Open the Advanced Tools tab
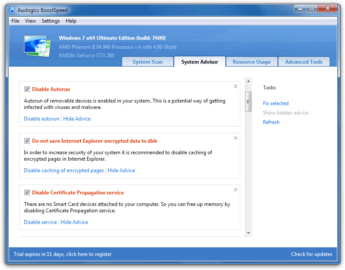345x270 pixels. click(x=304, y=62)
